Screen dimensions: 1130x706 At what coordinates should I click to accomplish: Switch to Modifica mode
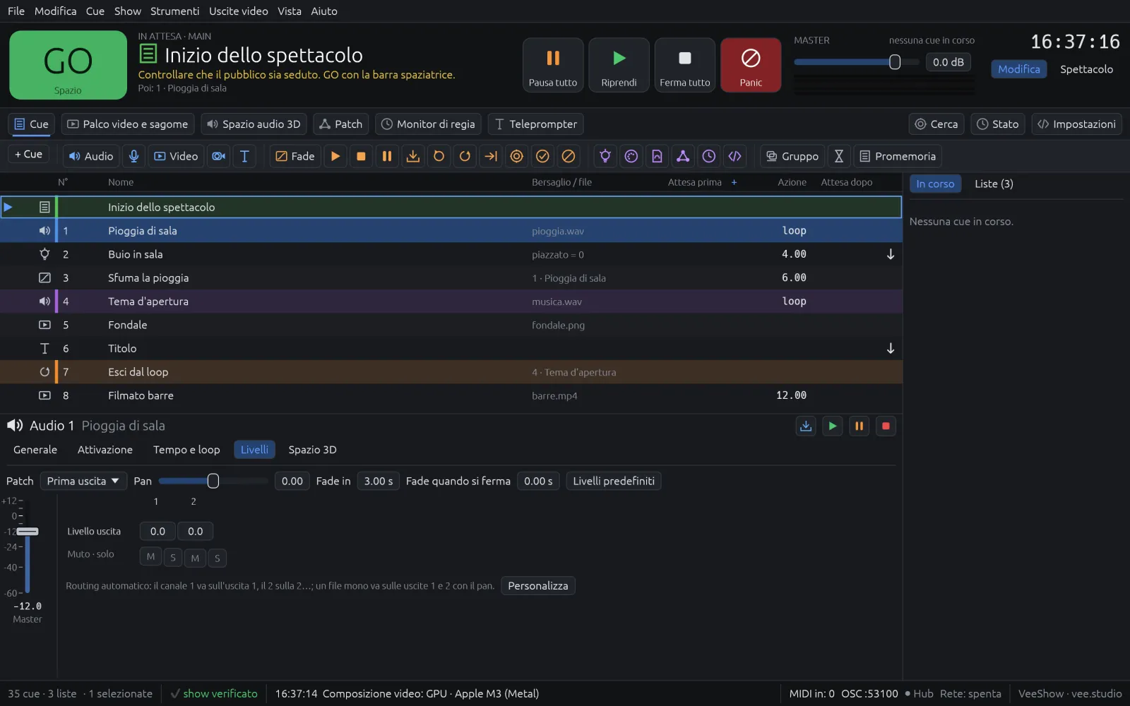1018,69
